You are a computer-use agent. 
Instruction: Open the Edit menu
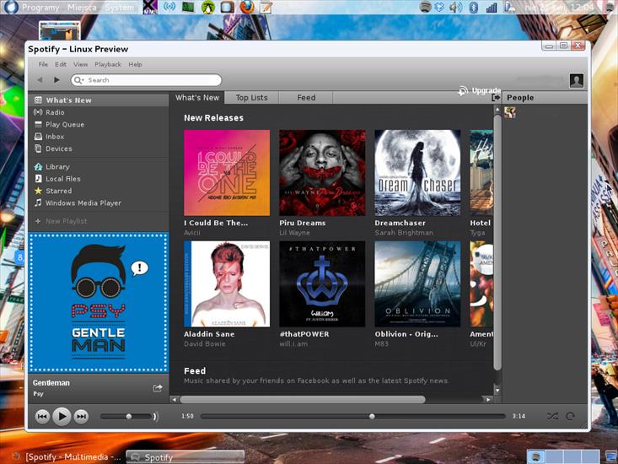point(61,64)
